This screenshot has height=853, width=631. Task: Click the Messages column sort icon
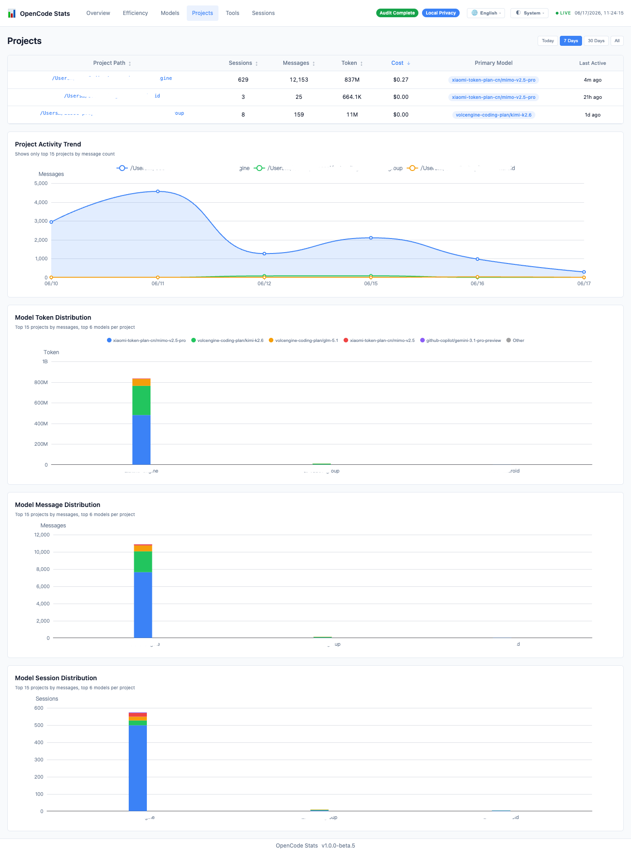314,63
